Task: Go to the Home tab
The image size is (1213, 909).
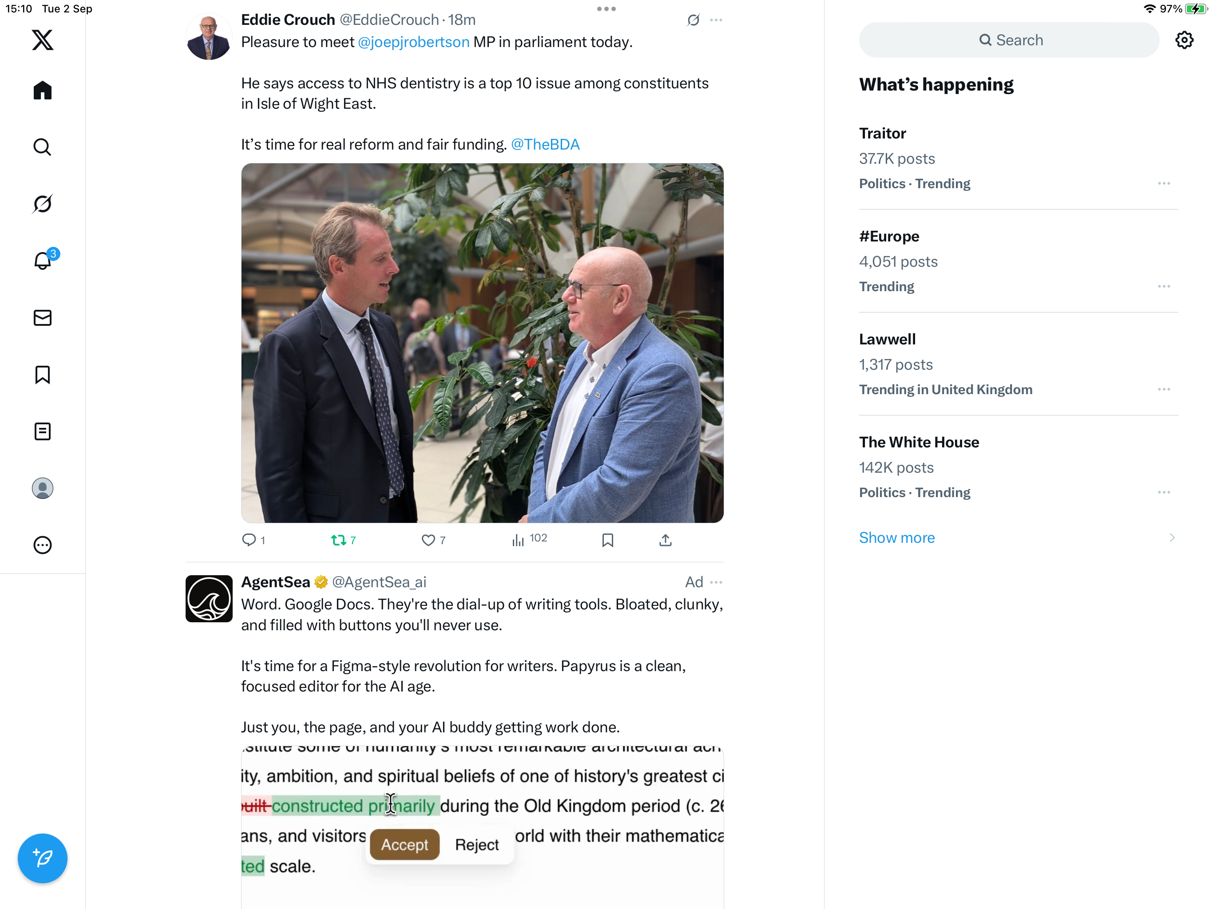Action: pos(42,91)
